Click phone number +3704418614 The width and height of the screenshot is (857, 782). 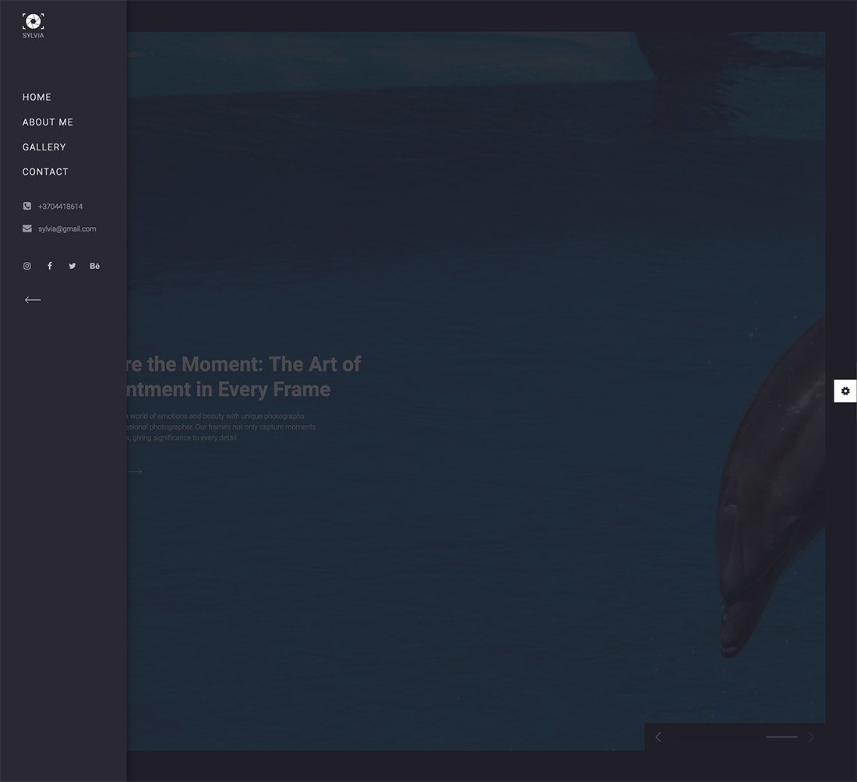pyautogui.click(x=60, y=207)
